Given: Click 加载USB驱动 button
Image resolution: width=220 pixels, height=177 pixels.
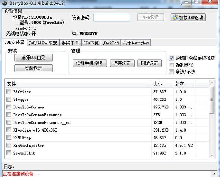Looking at the screenshot, I should click(x=188, y=17).
